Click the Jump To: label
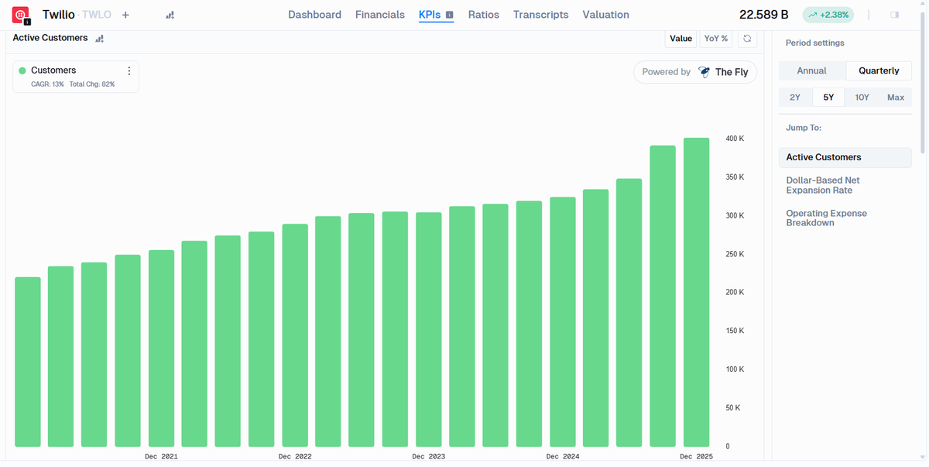The width and height of the screenshot is (929, 467). 804,128
